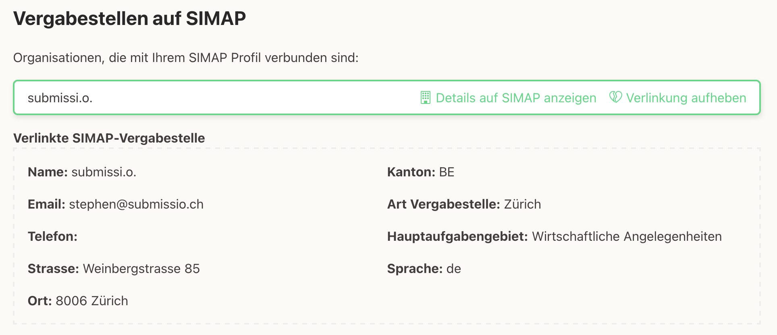Click the Art Vergabestelle value Zürich
The height and width of the screenshot is (335, 777).
pyautogui.click(x=522, y=204)
